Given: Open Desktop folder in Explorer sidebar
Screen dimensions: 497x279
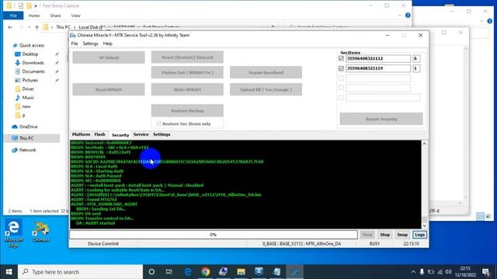Looking at the screenshot, I should (30, 54).
